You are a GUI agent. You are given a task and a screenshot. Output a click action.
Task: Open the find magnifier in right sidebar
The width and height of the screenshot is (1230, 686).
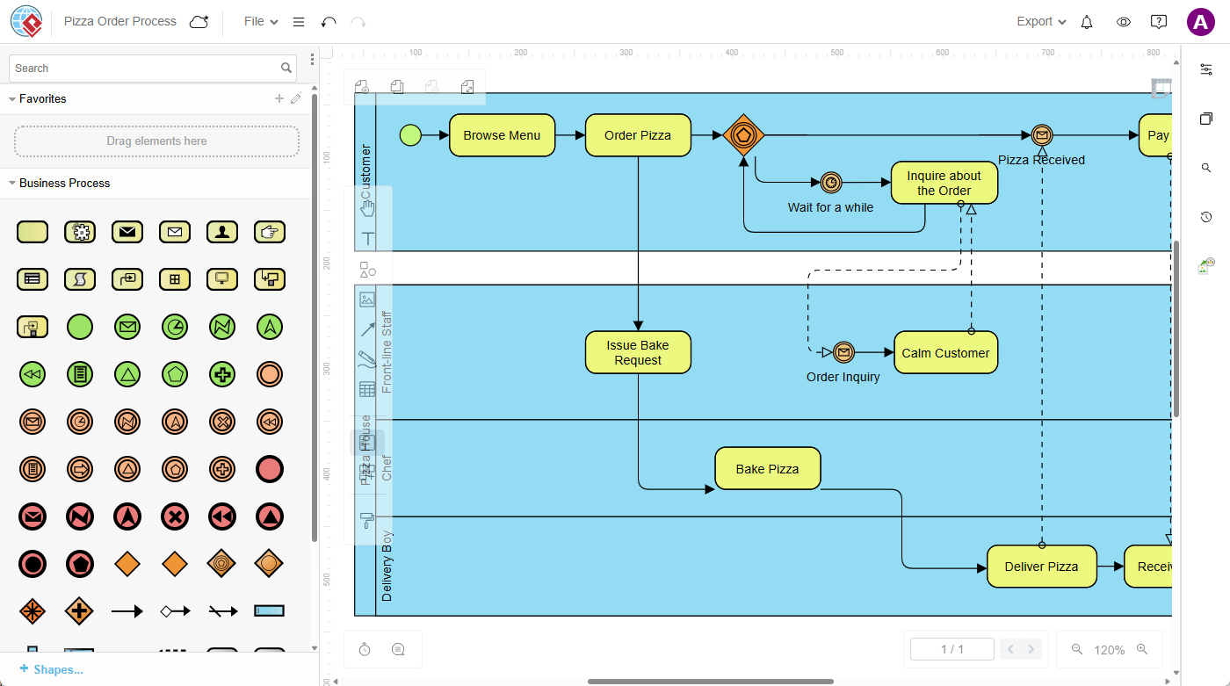(1206, 168)
